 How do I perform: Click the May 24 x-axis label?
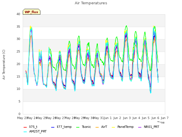point(32,118)
